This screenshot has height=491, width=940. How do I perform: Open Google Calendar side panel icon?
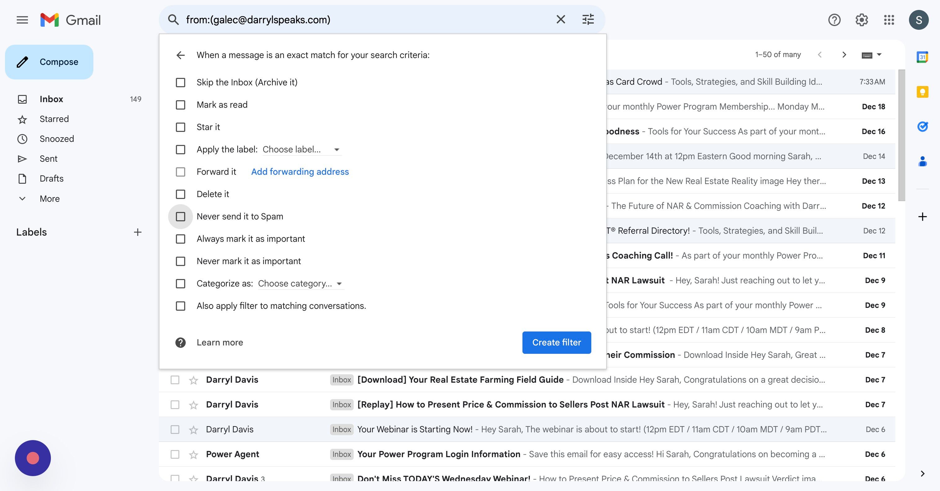tap(922, 57)
